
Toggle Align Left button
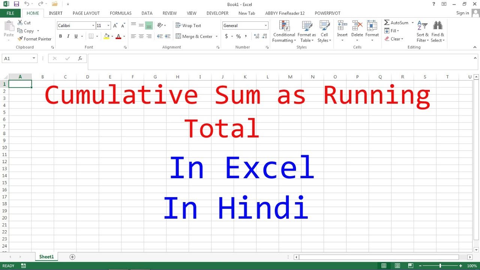click(133, 36)
